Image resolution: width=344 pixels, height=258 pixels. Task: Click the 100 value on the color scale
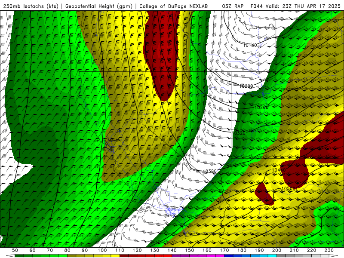point(102,250)
